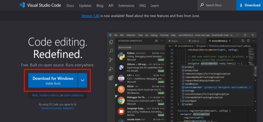The image size is (263, 122).
Task: Switch to the index.js editor tab
Action: (x=196, y=41)
